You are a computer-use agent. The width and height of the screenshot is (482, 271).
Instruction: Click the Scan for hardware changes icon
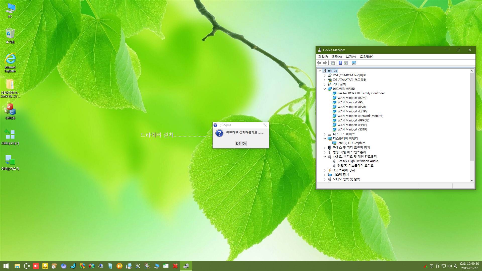click(x=354, y=63)
